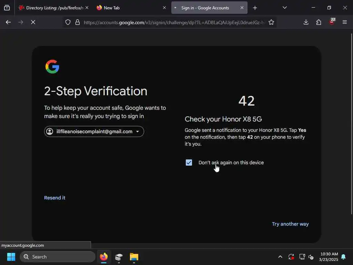Open the Windows Start menu

pyautogui.click(x=11, y=257)
